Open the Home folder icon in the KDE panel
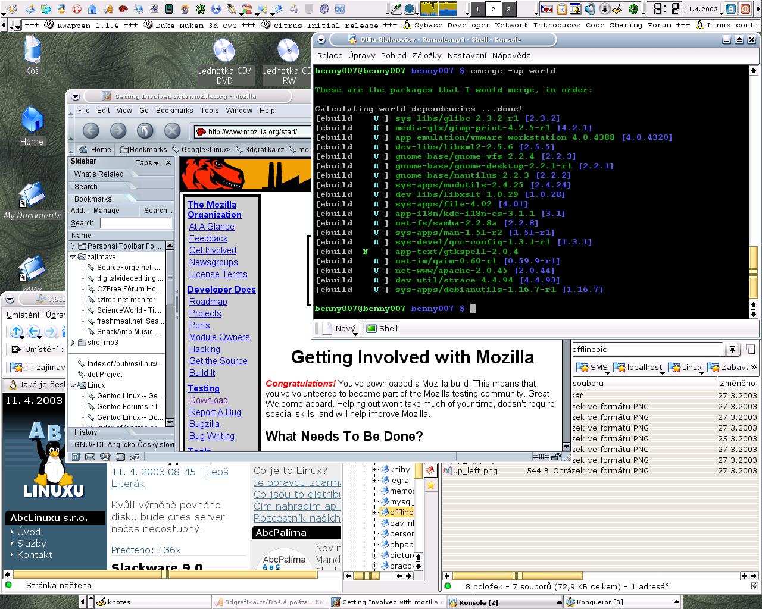 (x=92, y=9)
